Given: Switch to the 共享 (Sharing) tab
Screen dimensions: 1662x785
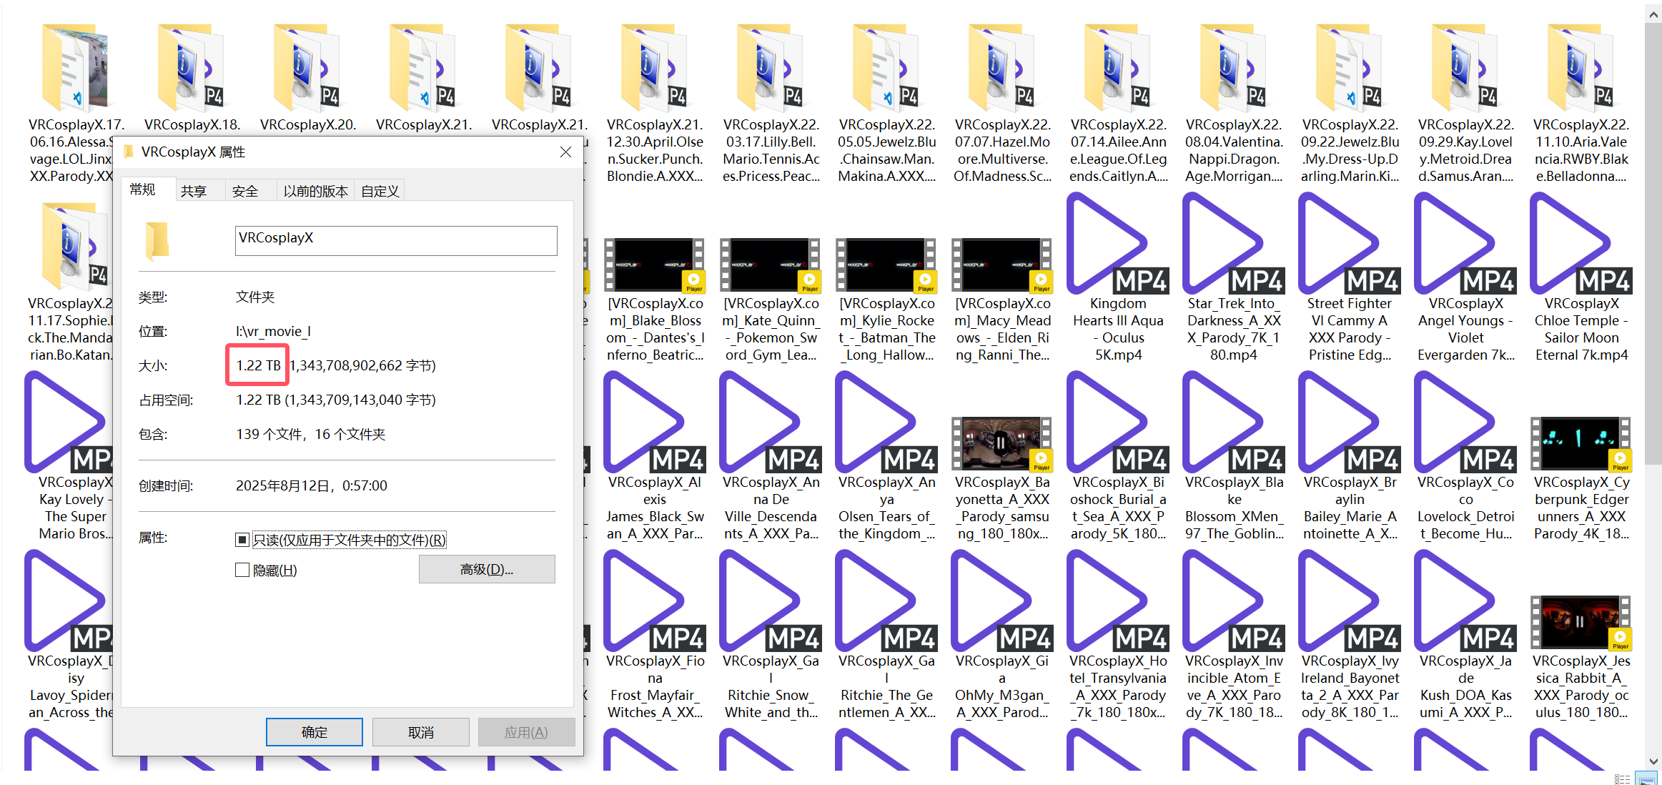Looking at the screenshot, I should [194, 191].
